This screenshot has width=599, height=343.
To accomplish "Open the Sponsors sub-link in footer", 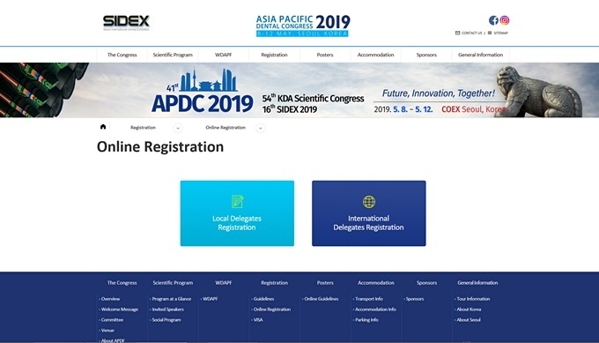I will (415, 299).
